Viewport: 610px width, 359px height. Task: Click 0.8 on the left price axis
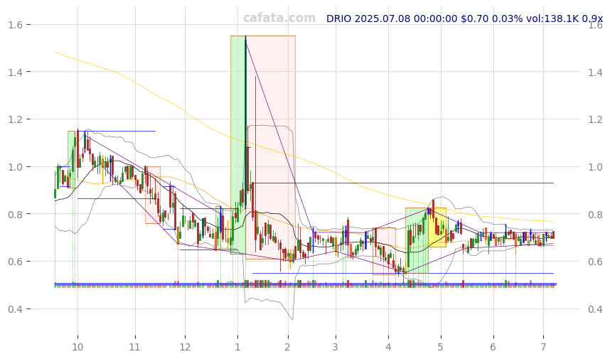(15, 214)
